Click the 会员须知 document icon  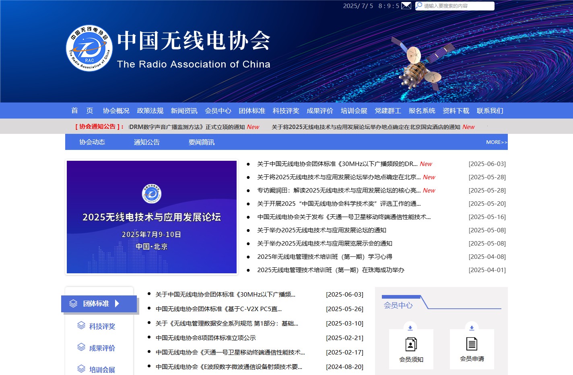[x=411, y=344]
